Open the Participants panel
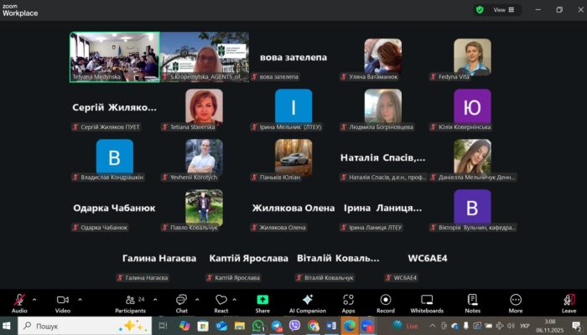Screen dimensions: 587x335 click(x=129, y=301)
